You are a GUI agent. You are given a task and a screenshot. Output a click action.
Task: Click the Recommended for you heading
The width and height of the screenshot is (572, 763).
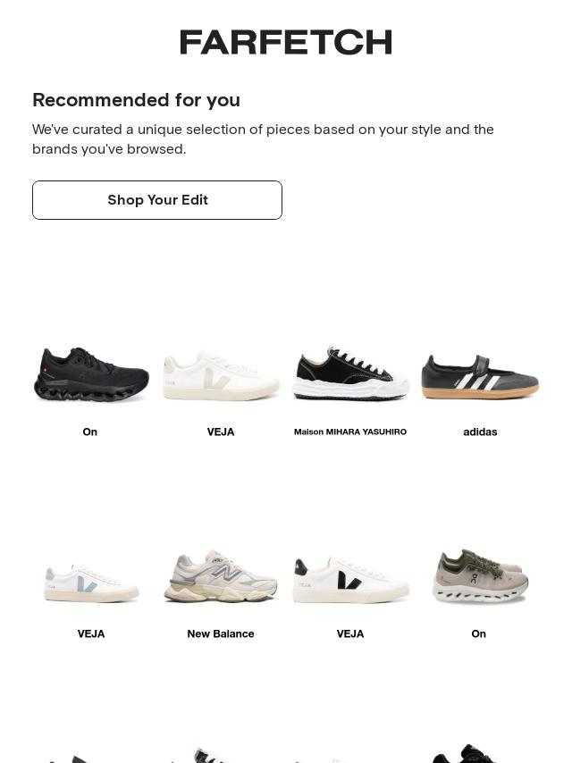tap(137, 100)
